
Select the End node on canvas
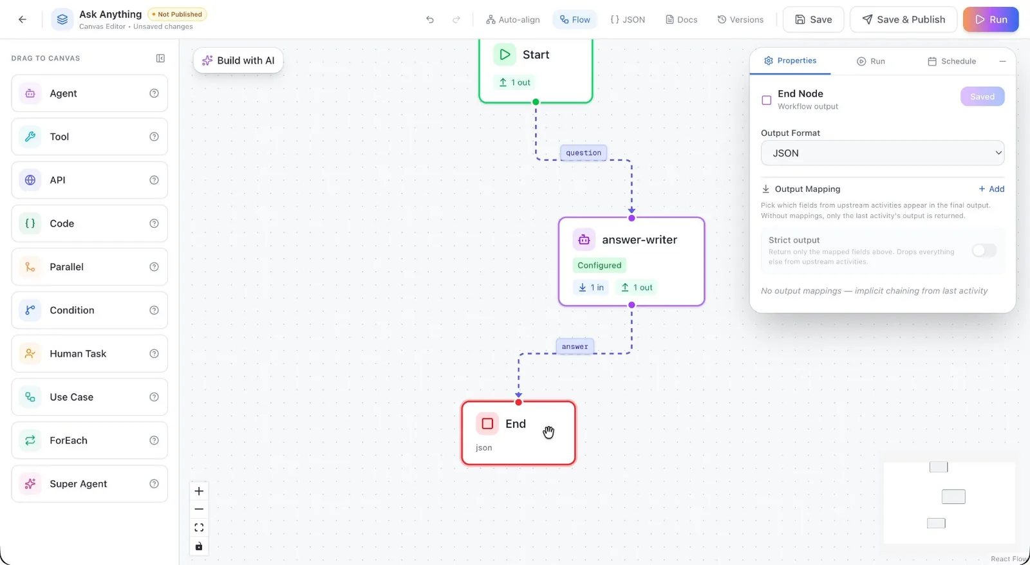[518, 433]
